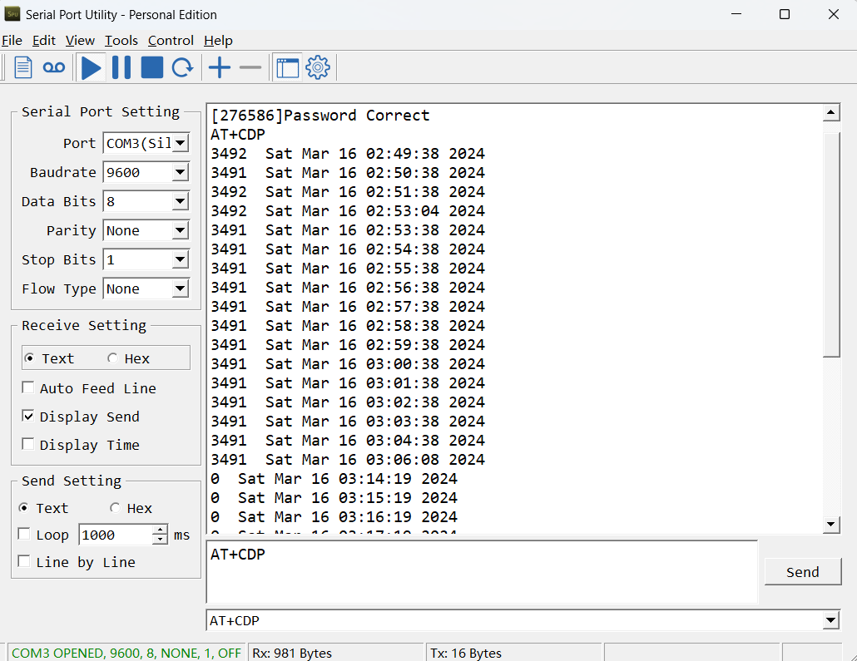
Task: Select Hex in Receive Setting
Action: point(129,358)
